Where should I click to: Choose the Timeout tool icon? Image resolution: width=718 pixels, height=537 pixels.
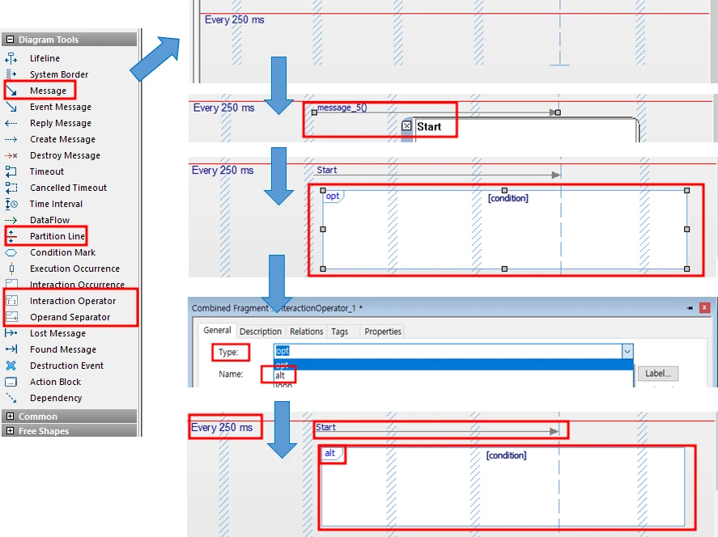click(11, 171)
